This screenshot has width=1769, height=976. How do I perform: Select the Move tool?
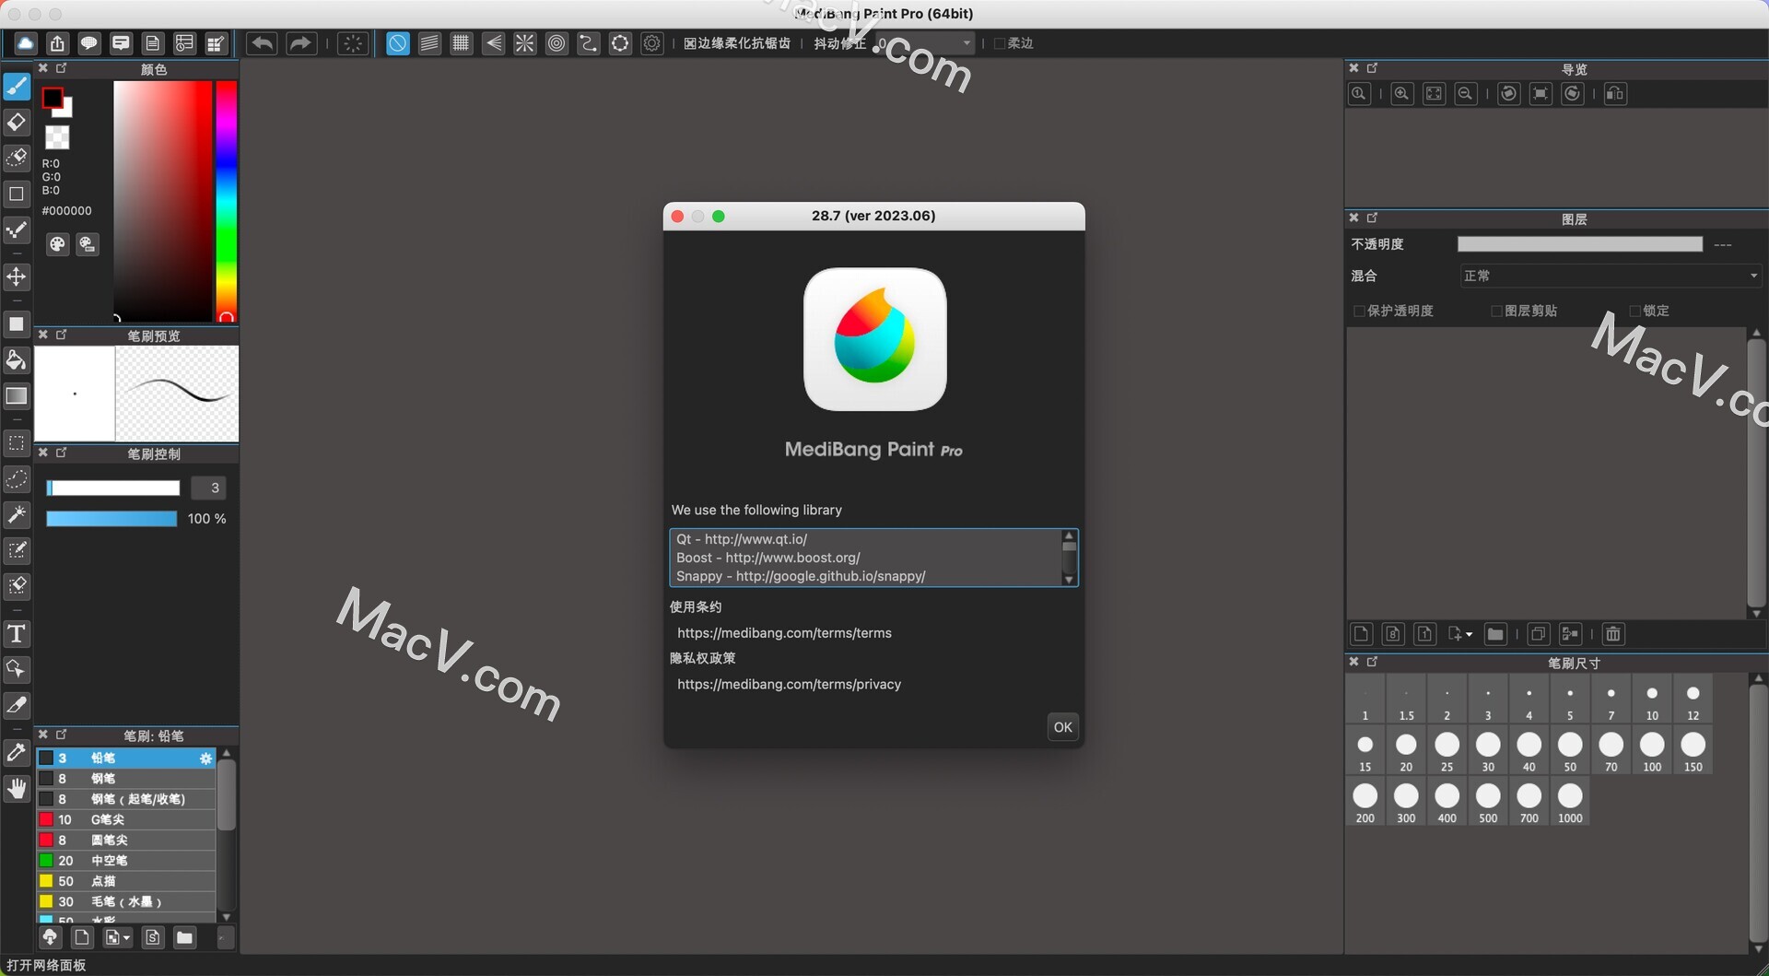pyautogui.click(x=17, y=276)
